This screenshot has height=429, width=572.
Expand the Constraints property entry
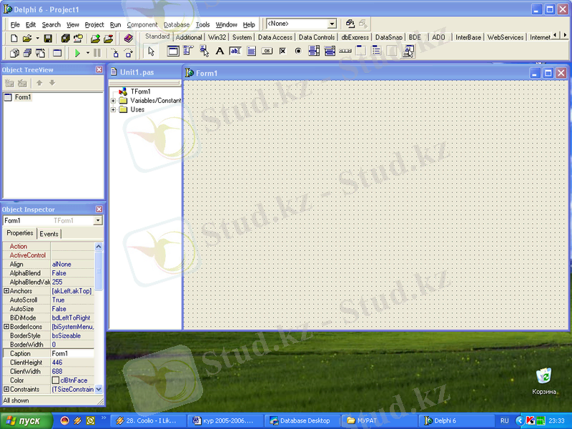(5, 389)
